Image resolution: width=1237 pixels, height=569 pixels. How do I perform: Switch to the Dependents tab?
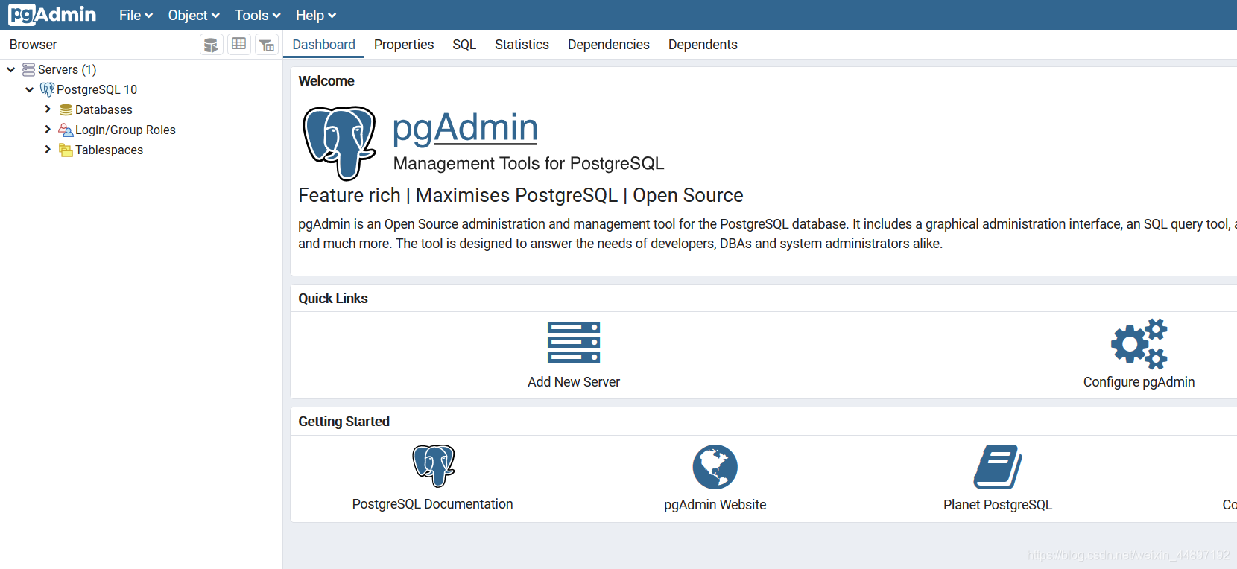click(x=703, y=45)
